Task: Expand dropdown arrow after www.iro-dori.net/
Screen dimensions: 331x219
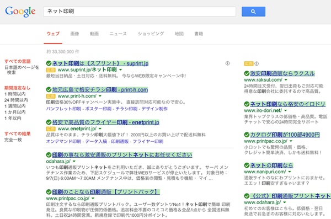Action: 285,110
